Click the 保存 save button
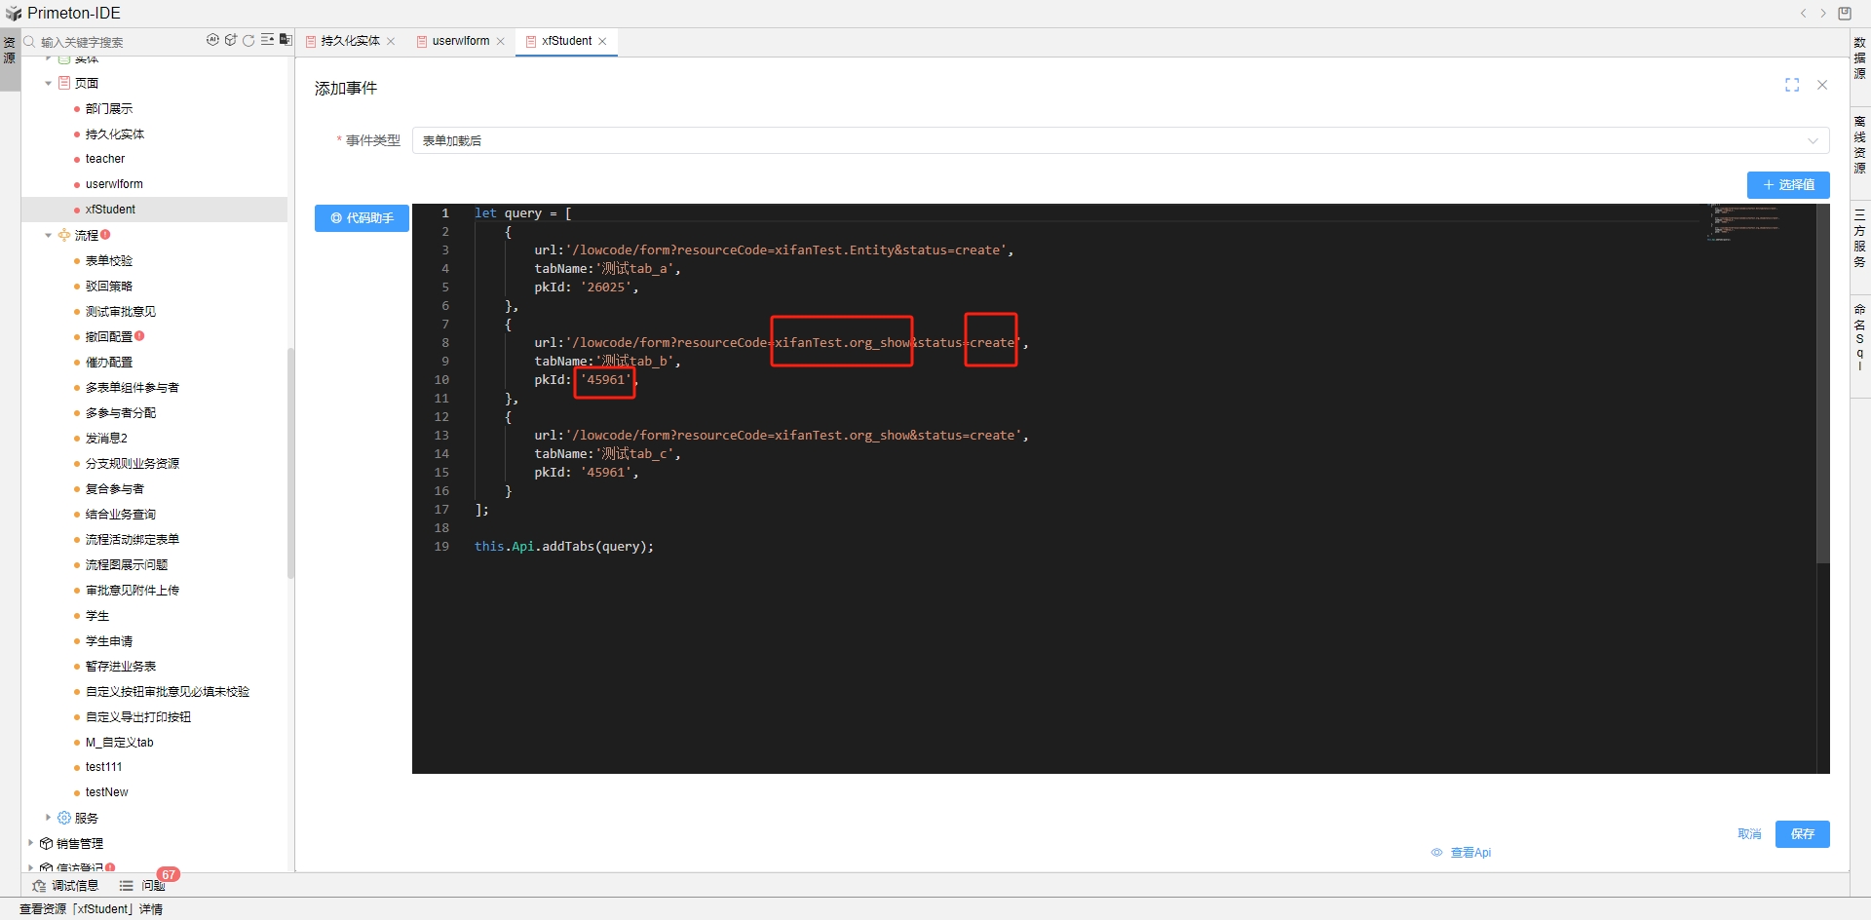Screen dimensions: 1871x921 click(x=1802, y=834)
